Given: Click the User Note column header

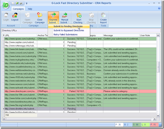Looking at the screenshot, I should click(x=147, y=35).
